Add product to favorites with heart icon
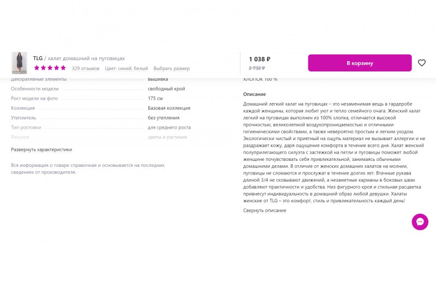Screen dimensions: 436x295 (421, 63)
